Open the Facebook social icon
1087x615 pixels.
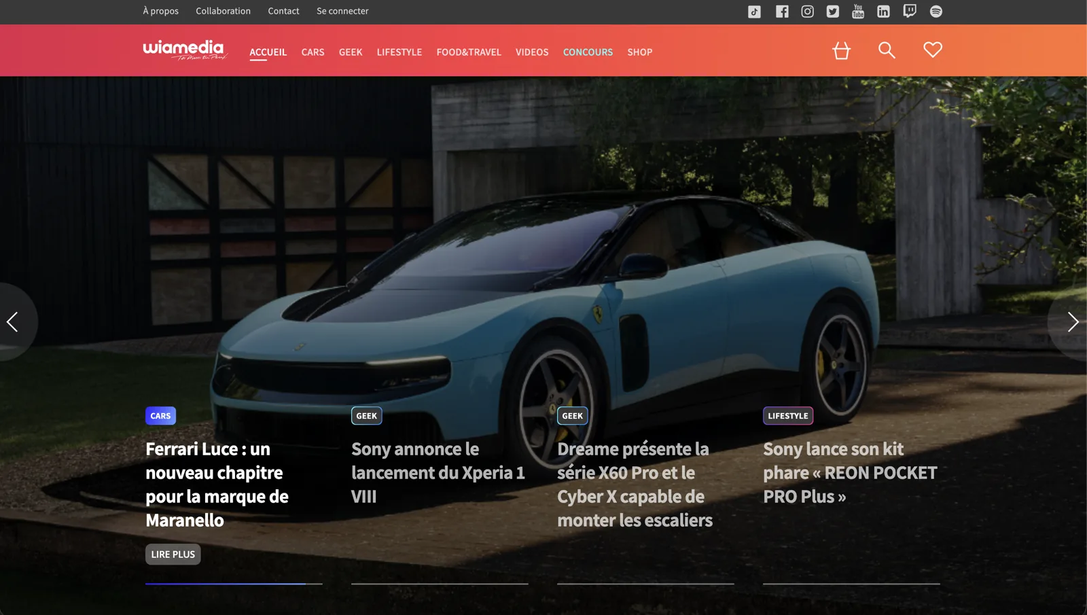(x=782, y=12)
